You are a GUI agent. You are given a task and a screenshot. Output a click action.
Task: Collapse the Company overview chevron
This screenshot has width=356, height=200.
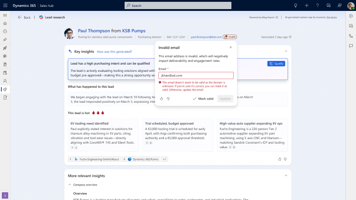[x=70, y=185]
